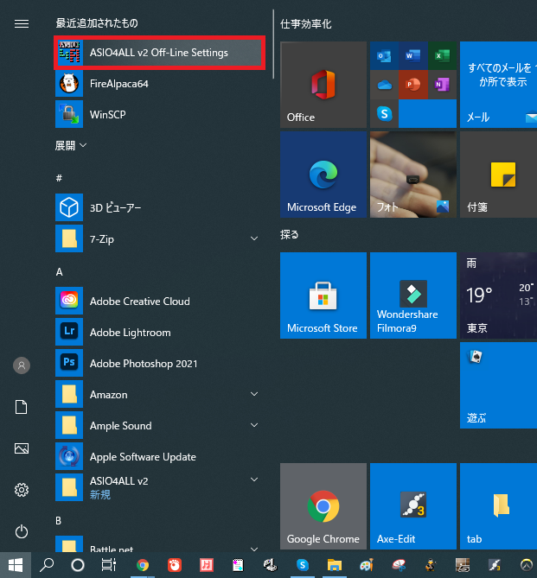Open Documents from Start sidebar
This screenshot has width=537, height=578.
[22, 407]
